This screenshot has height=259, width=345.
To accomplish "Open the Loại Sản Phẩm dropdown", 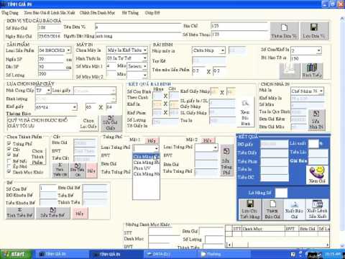I will tap(68, 50).
